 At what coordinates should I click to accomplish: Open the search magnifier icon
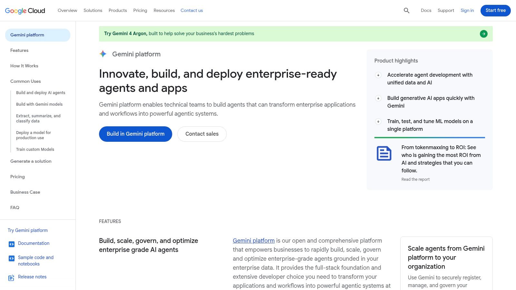(407, 11)
